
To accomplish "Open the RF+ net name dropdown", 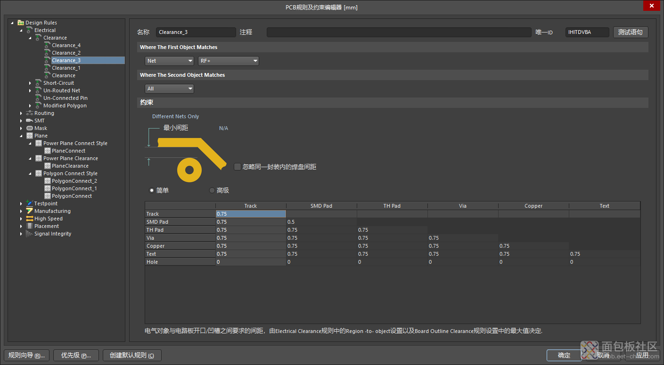I will 229,61.
